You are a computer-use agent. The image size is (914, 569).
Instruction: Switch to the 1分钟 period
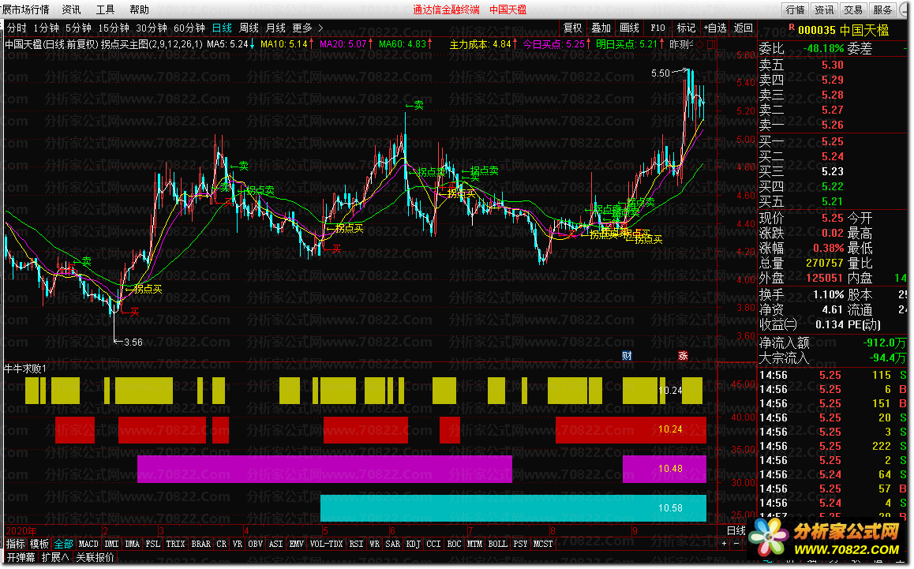(x=46, y=28)
